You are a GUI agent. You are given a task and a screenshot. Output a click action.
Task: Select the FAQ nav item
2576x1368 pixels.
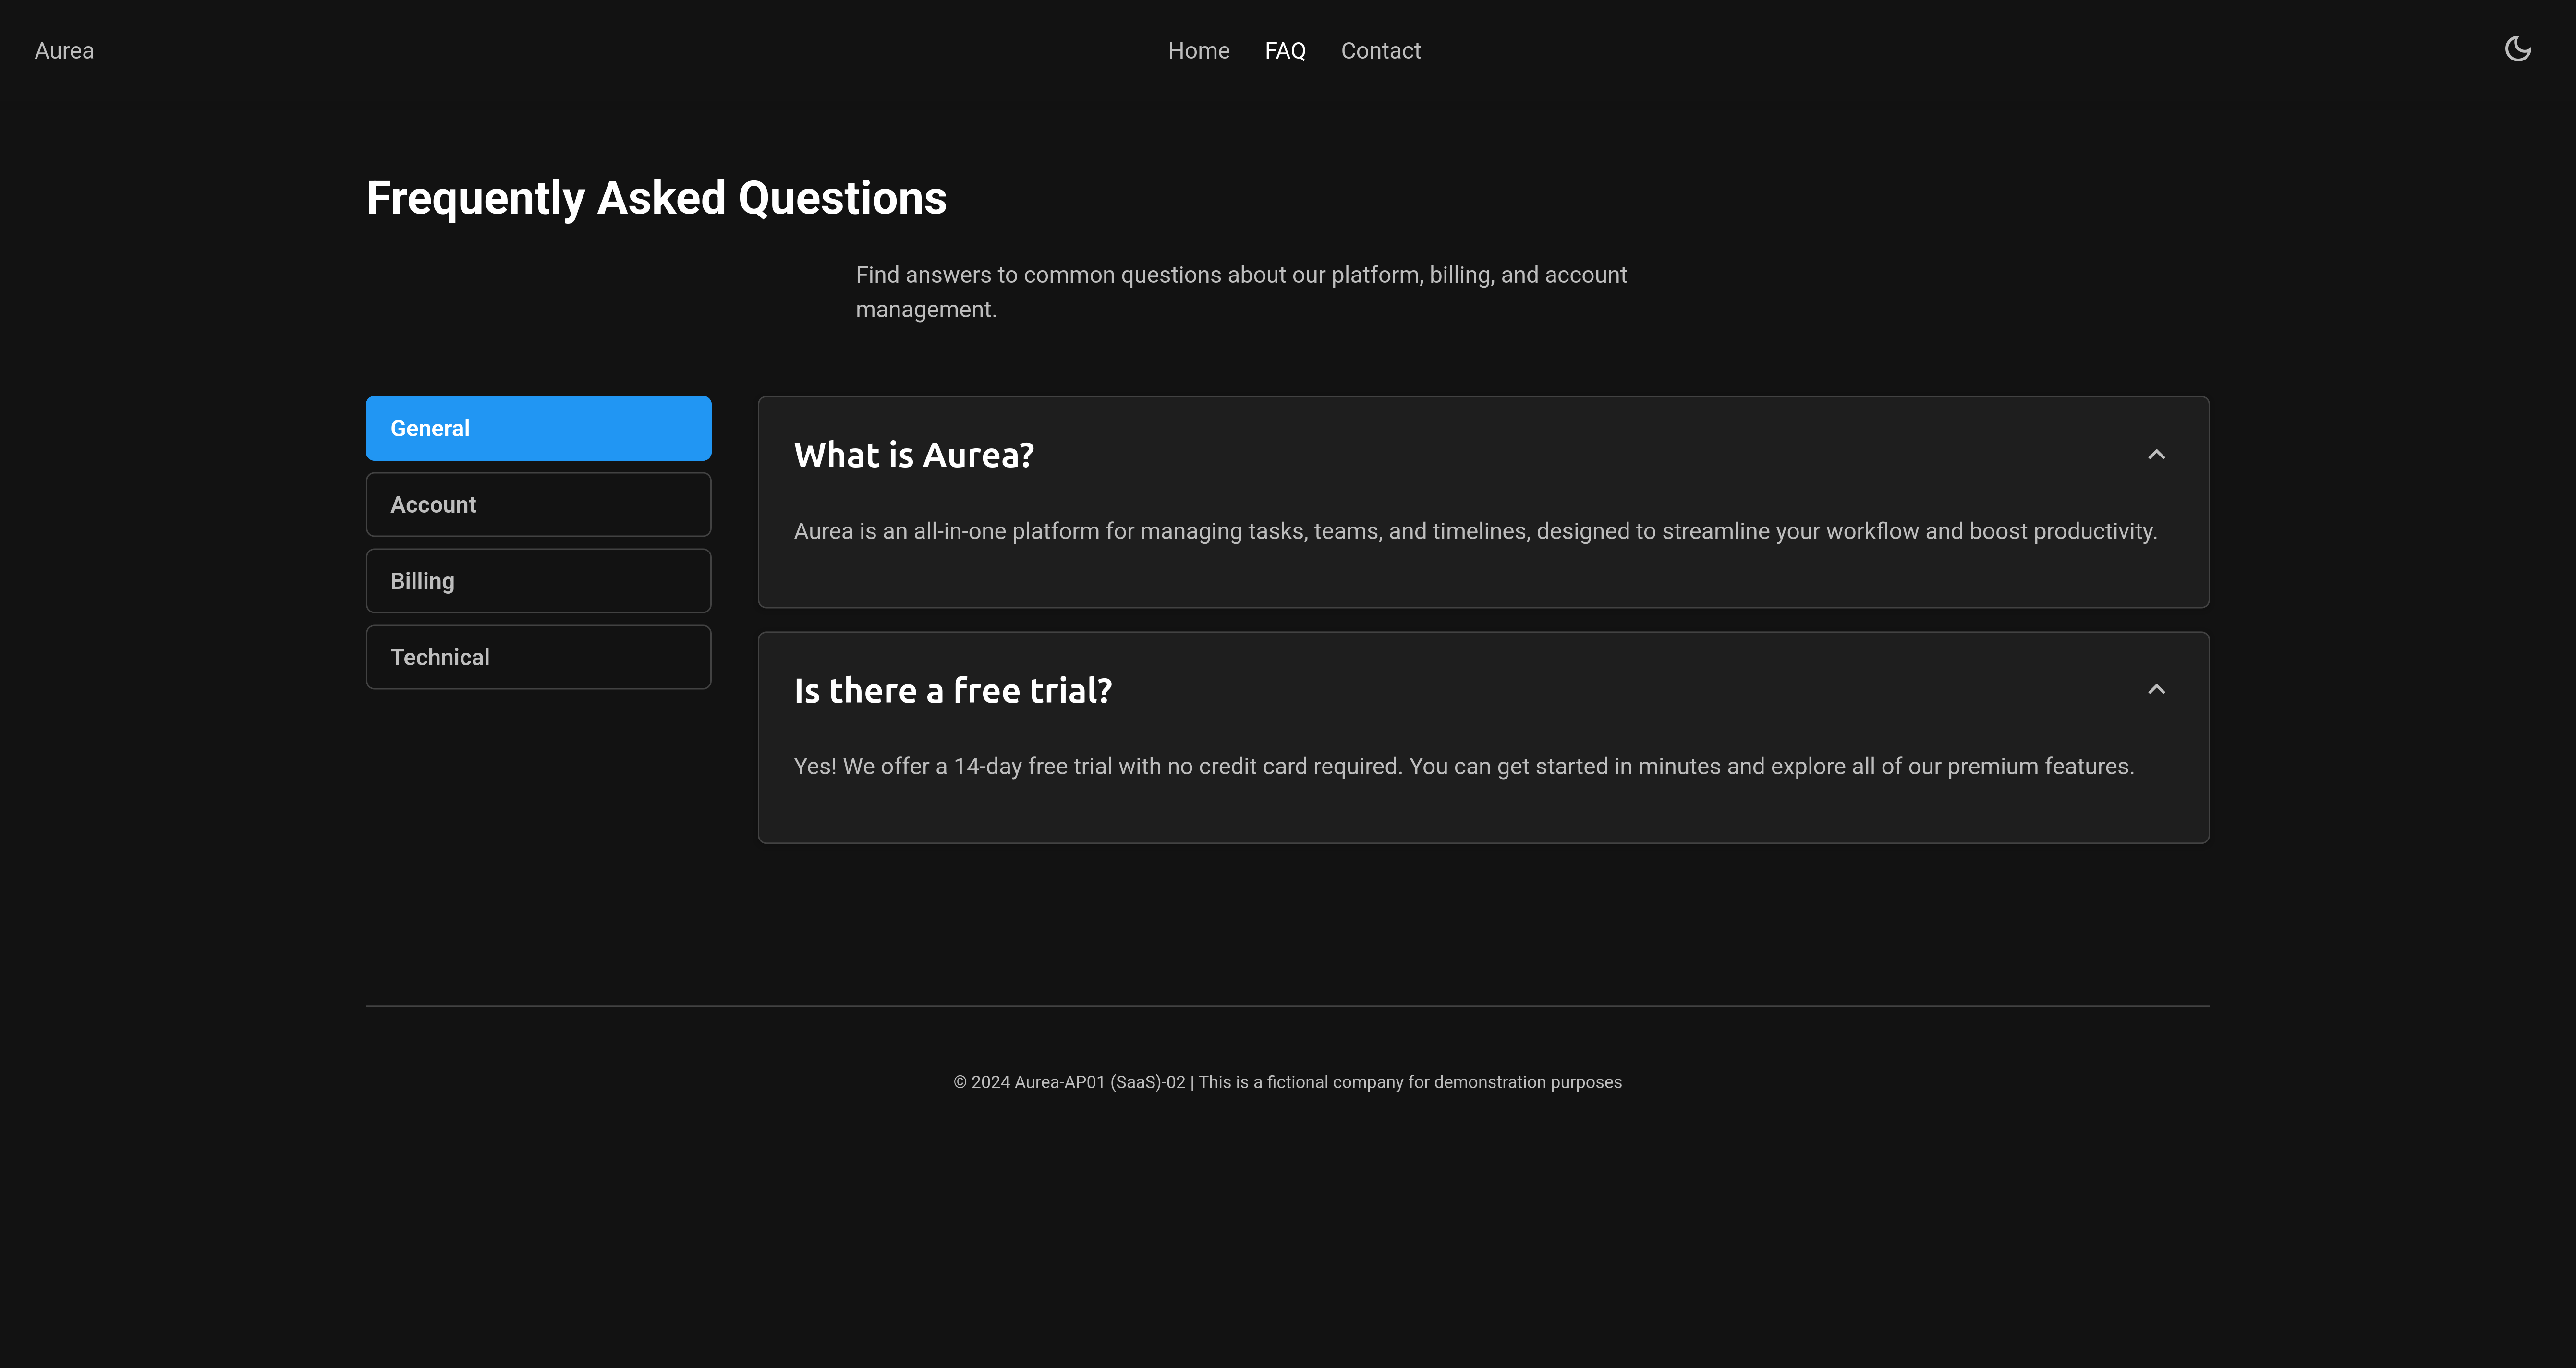(x=1284, y=51)
